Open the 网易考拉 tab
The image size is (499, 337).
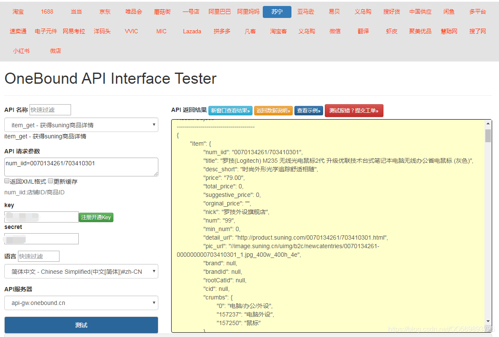click(74, 31)
